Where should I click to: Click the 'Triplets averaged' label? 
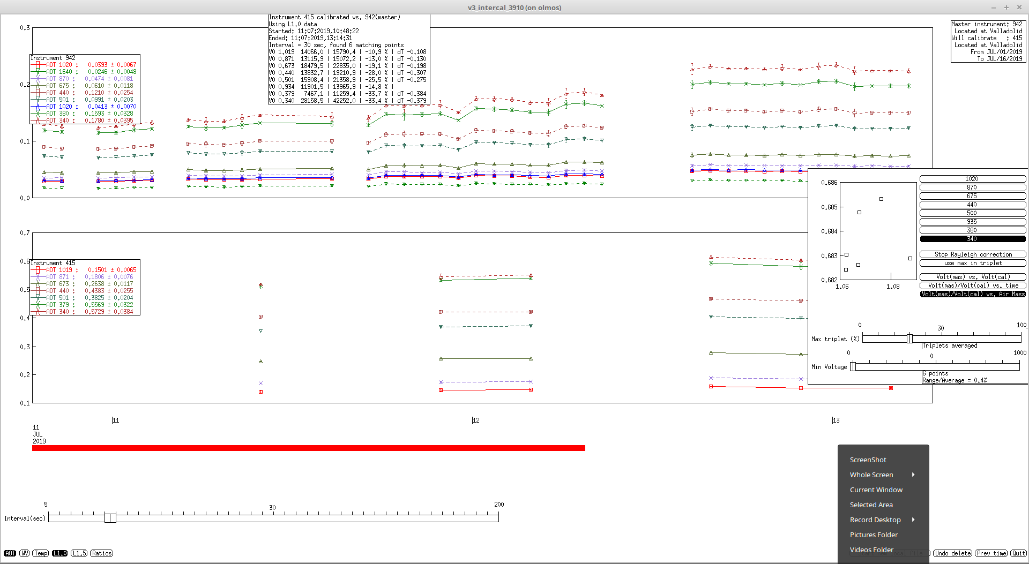click(x=950, y=345)
